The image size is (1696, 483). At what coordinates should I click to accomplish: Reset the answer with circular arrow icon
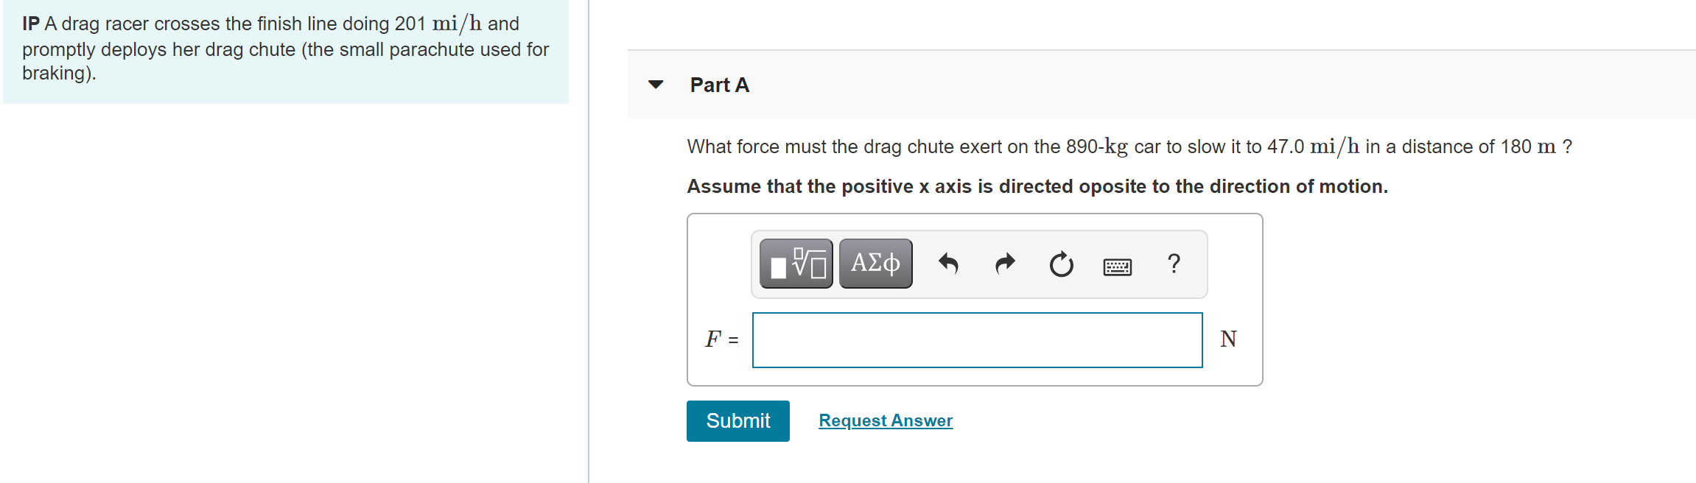[1061, 264]
